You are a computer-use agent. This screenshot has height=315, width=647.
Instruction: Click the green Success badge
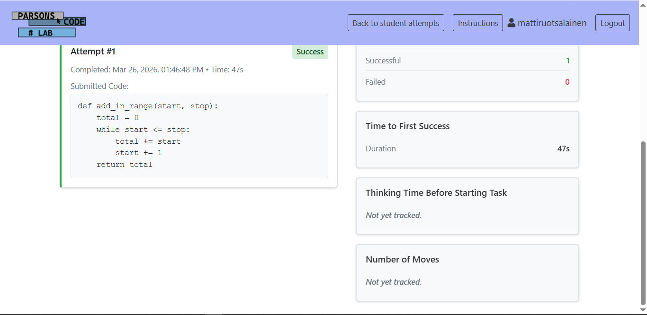[310, 52]
